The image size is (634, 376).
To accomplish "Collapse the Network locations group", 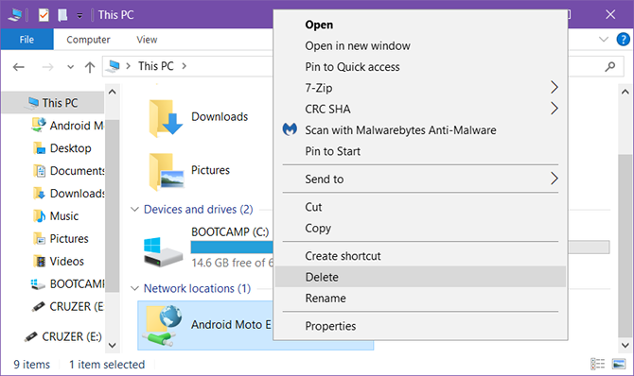I will click(x=134, y=288).
